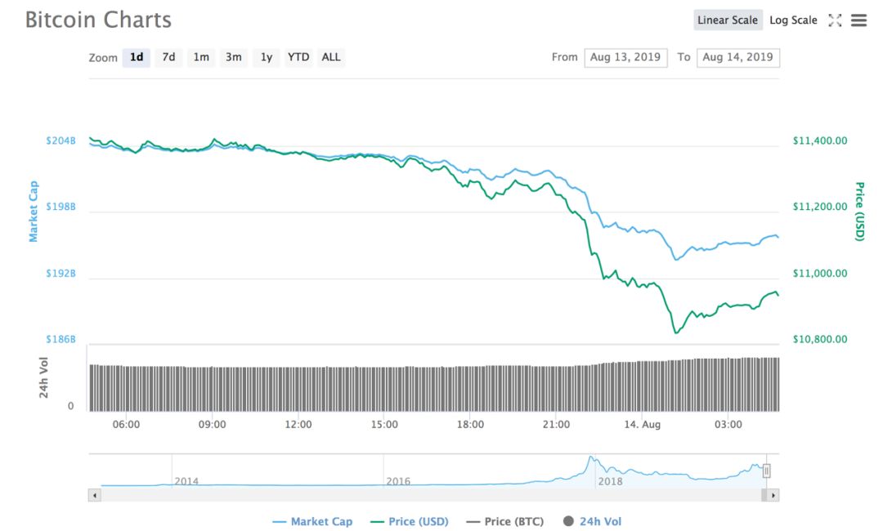Click the vertical Market Cap axis title
The image size is (883, 531).
(34, 212)
